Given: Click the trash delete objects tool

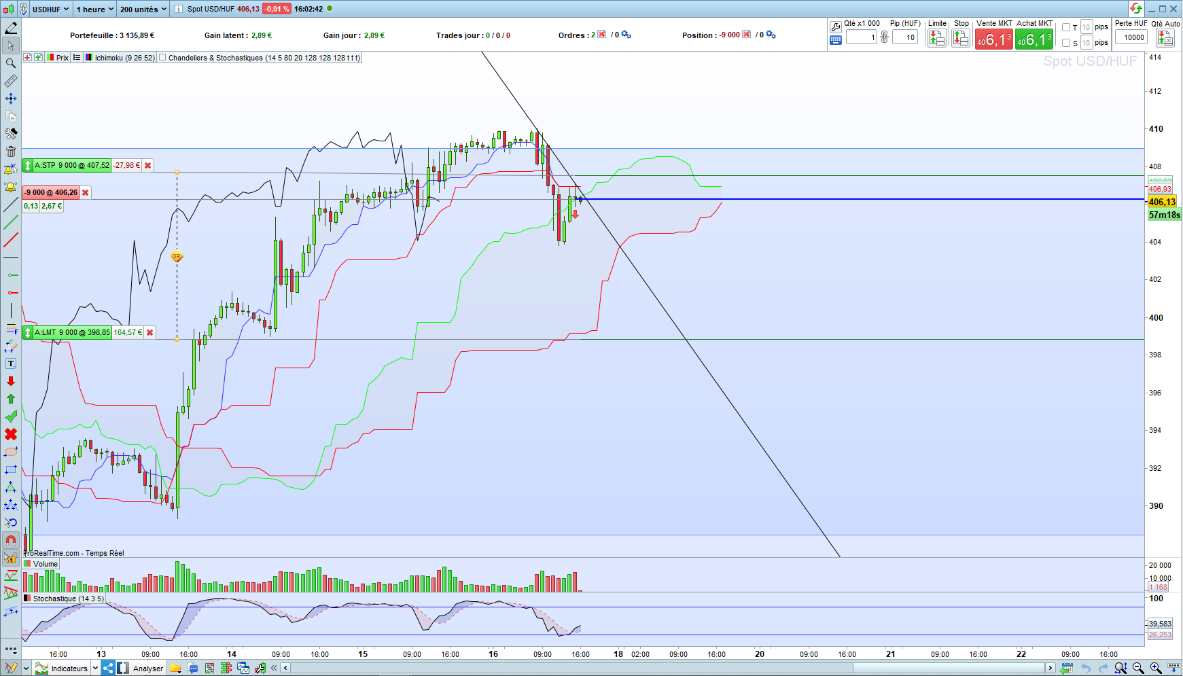Looking at the screenshot, I should [10, 152].
